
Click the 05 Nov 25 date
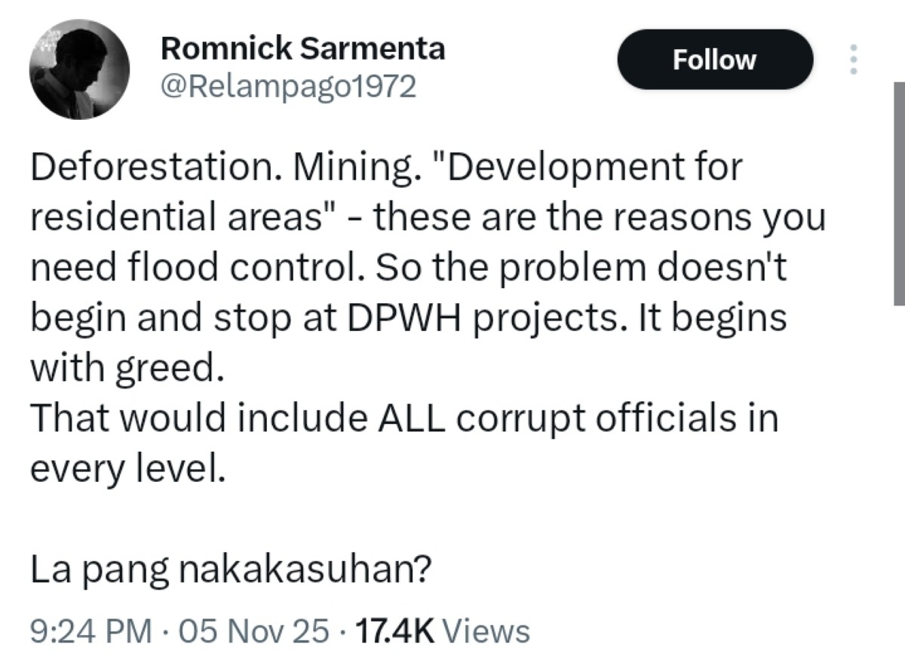255,631
